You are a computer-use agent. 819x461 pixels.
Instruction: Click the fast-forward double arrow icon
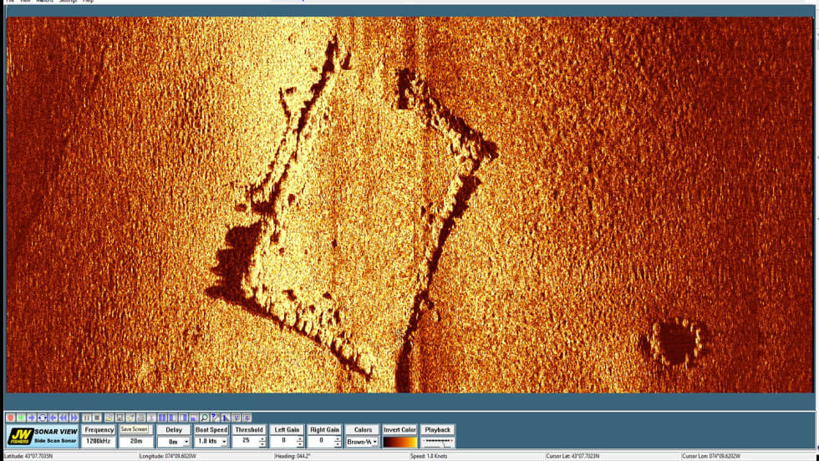[74, 418]
